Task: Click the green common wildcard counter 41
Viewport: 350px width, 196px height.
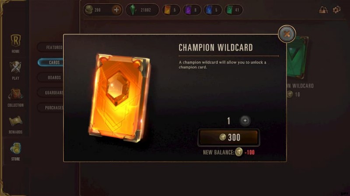Action: [x=234, y=10]
